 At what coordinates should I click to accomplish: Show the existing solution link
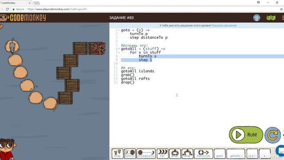(224, 26)
